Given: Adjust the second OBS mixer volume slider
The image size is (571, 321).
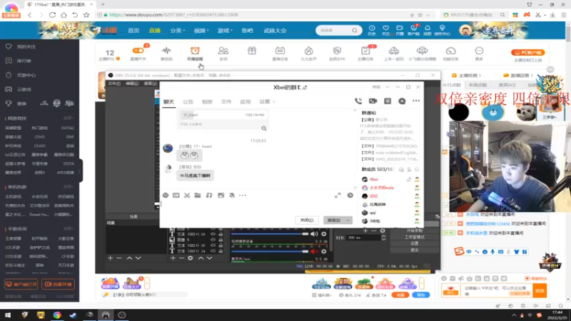Looking at the screenshot, I should 271,252.
